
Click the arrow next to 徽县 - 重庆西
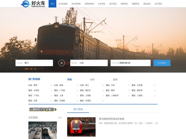(x=155, y=90)
